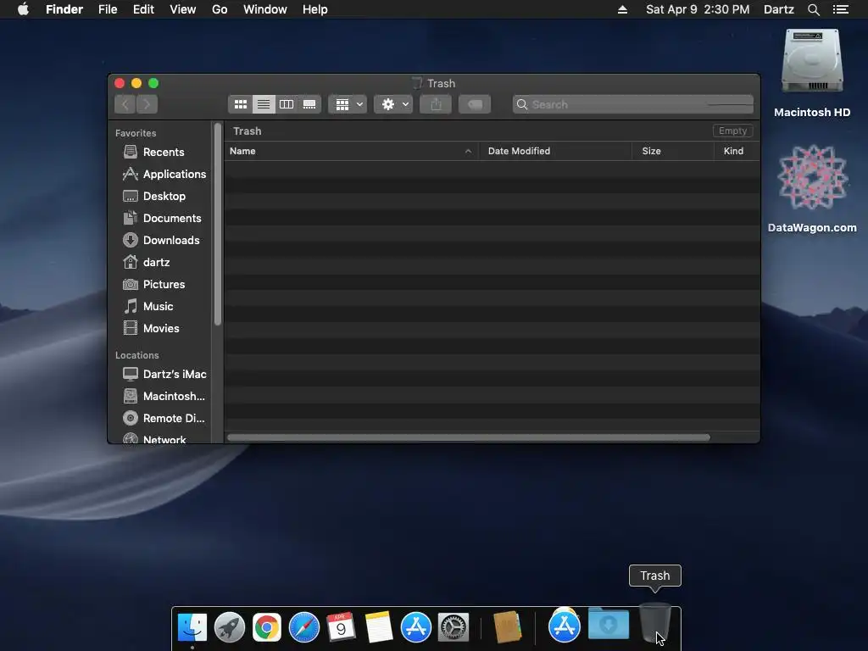The height and width of the screenshot is (651, 868).
Task: Click the horizontal scrollbar in file list
Action: (x=468, y=437)
